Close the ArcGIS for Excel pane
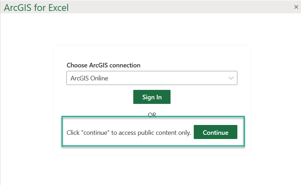Screen dimensions: 301x185 (296, 7)
